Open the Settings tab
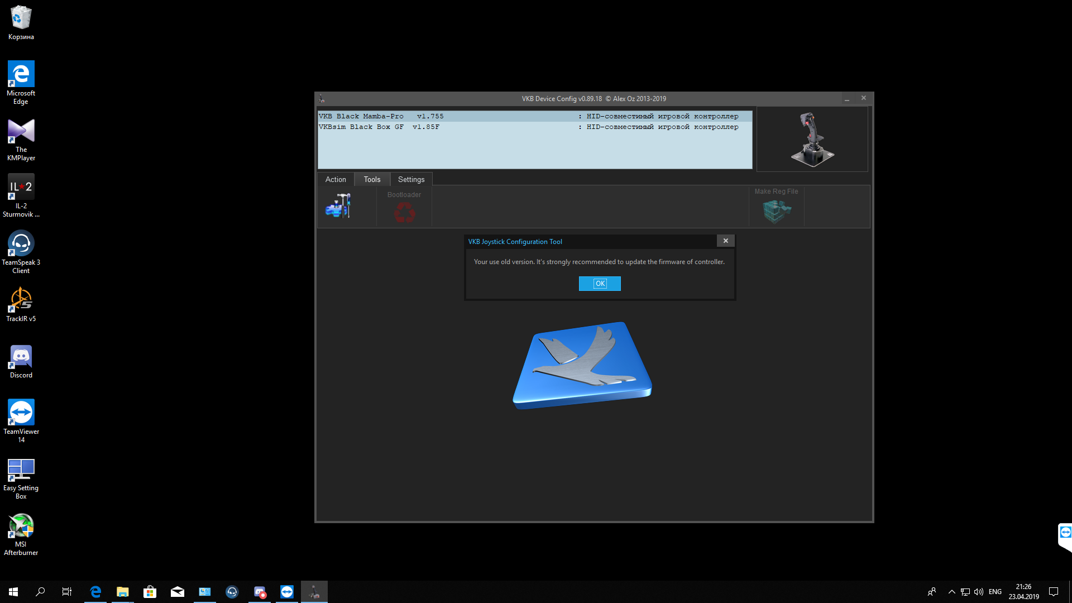1072x603 pixels. point(411,179)
